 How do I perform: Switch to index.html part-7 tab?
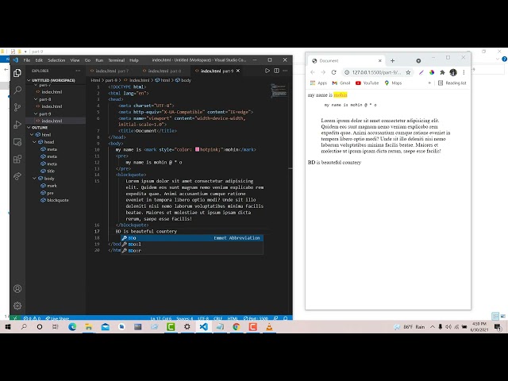click(112, 71)
